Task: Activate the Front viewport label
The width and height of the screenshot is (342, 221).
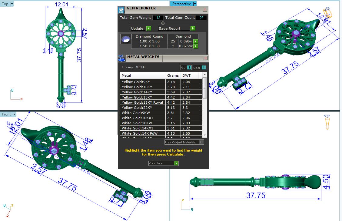Action: point(6,114)
